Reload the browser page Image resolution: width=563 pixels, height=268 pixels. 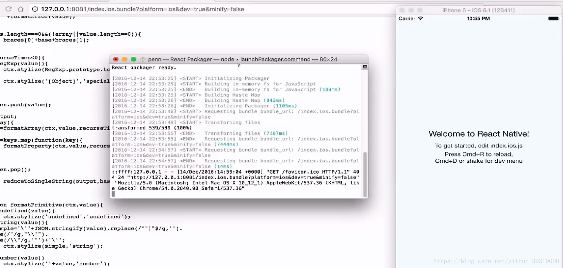[9, 9]
